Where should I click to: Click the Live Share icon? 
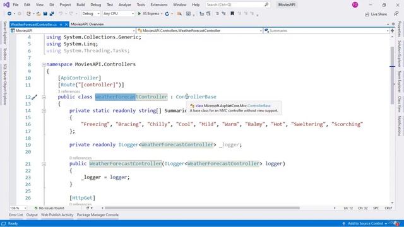367,14
